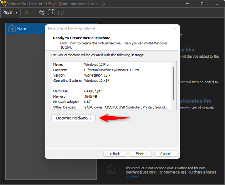Click the '2048 MB' memory value

(x=91, y=97)
